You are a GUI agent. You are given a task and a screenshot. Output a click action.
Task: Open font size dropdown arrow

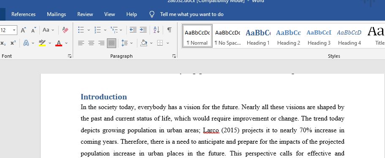pyautogui.click(x=14, y=30)
